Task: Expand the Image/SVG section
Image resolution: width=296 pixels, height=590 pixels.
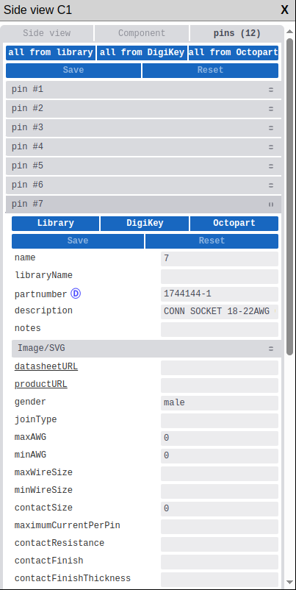Action: point(146,349)
